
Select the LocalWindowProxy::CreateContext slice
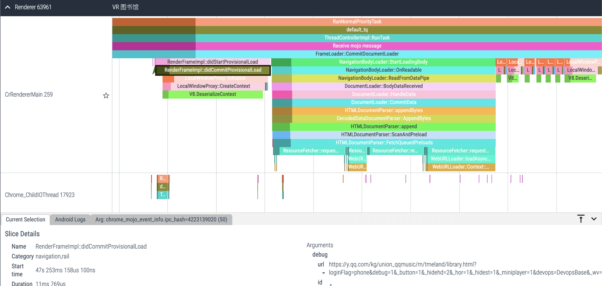(x=214, y=86)
